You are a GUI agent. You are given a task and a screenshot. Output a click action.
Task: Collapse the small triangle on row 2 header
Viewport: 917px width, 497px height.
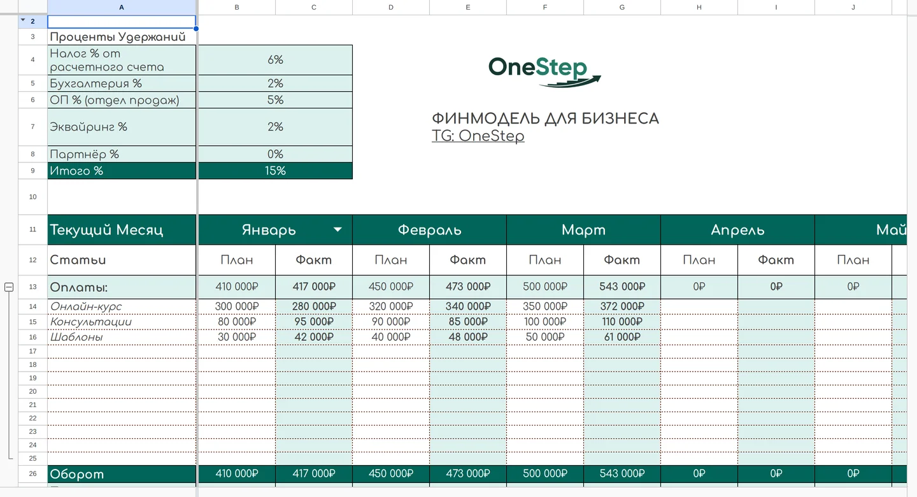pos(23,20)
